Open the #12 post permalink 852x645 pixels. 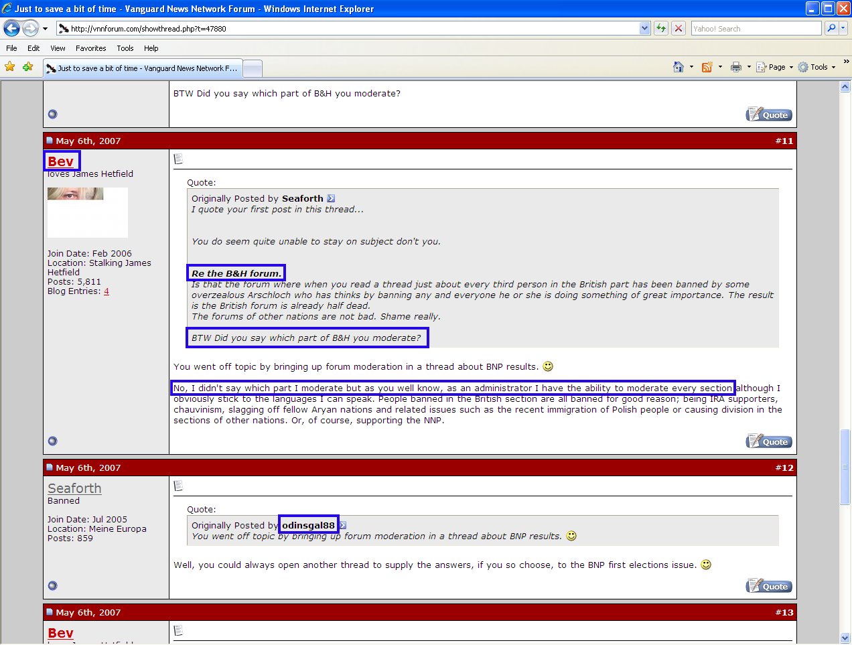[x=784, y=468]
